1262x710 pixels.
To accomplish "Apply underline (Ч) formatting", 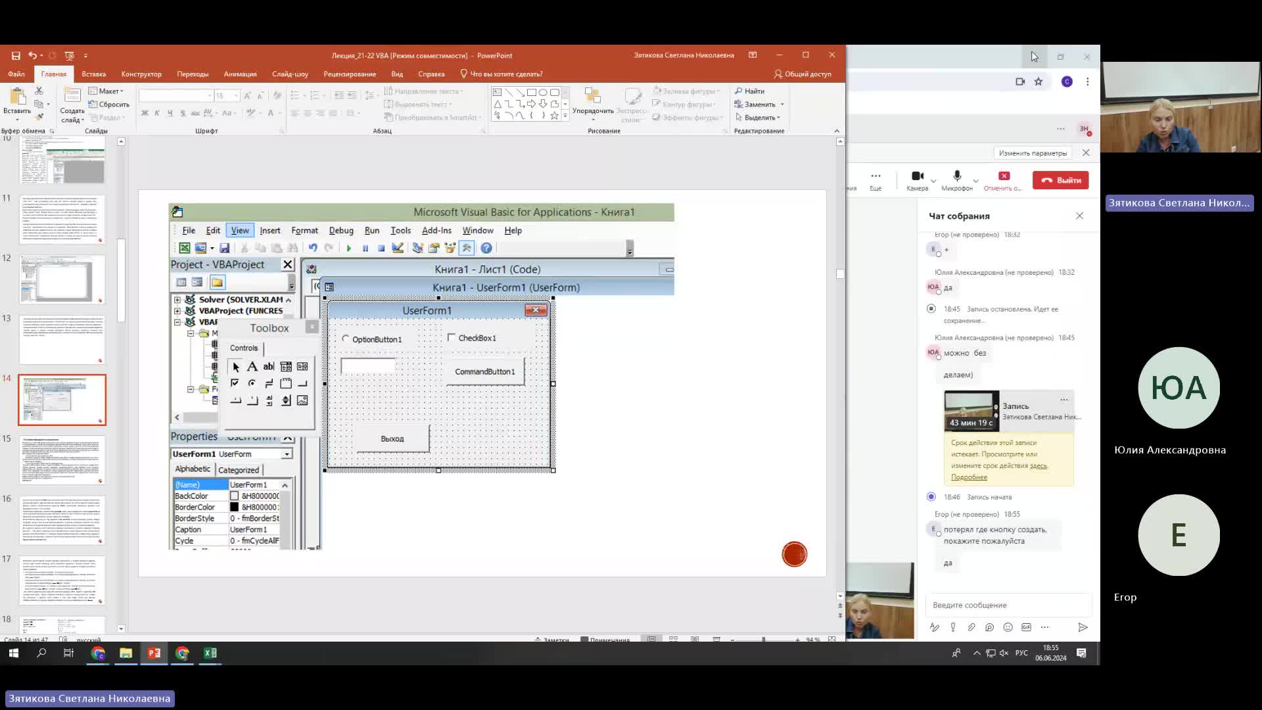I will pos(170,113).
